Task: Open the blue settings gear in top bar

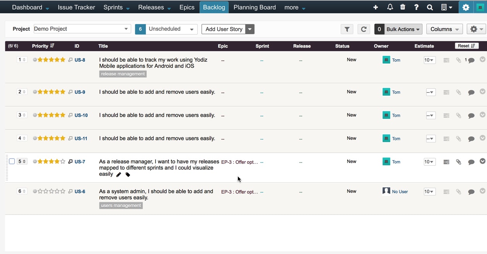Action: (466, 7)
